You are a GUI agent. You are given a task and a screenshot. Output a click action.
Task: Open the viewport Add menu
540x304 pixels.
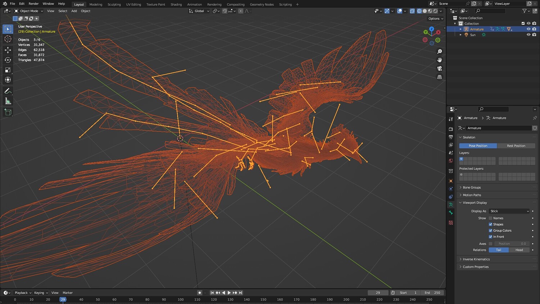[74, 11]
